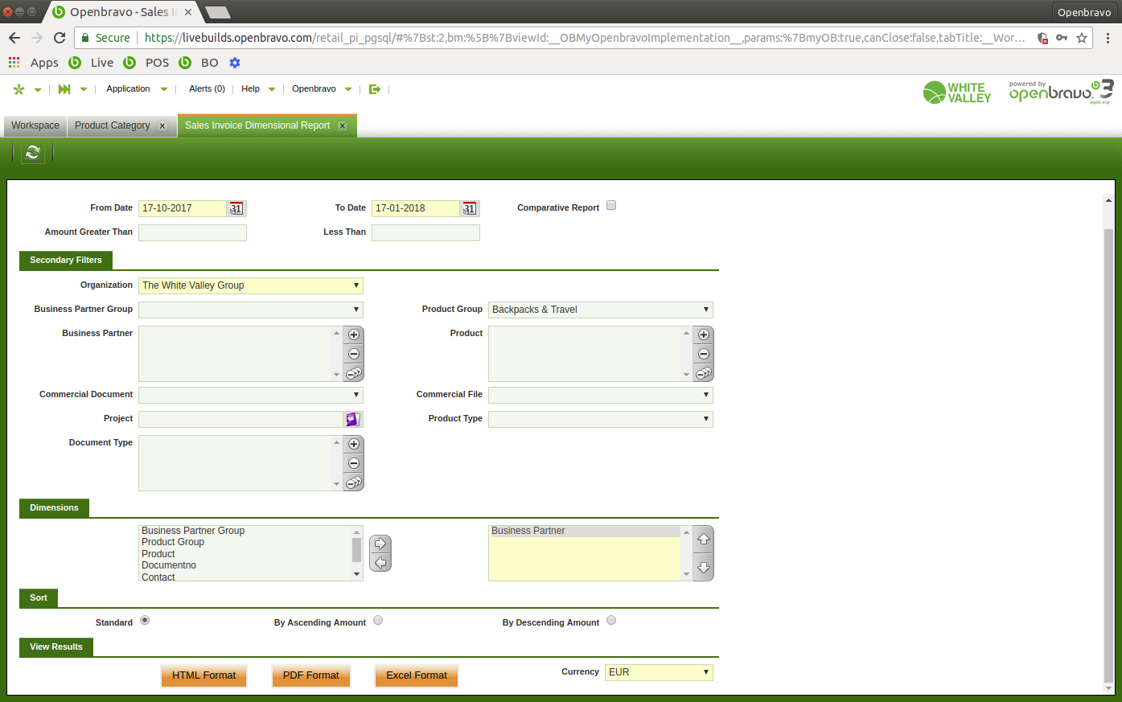Click the HTML Format button
The width and height of the screenshot is (1122, 702).
[x=203, y=675]
